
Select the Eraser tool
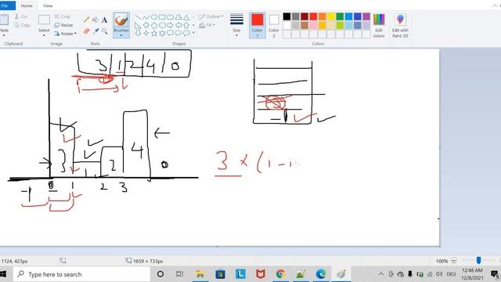tap(86, 31)
